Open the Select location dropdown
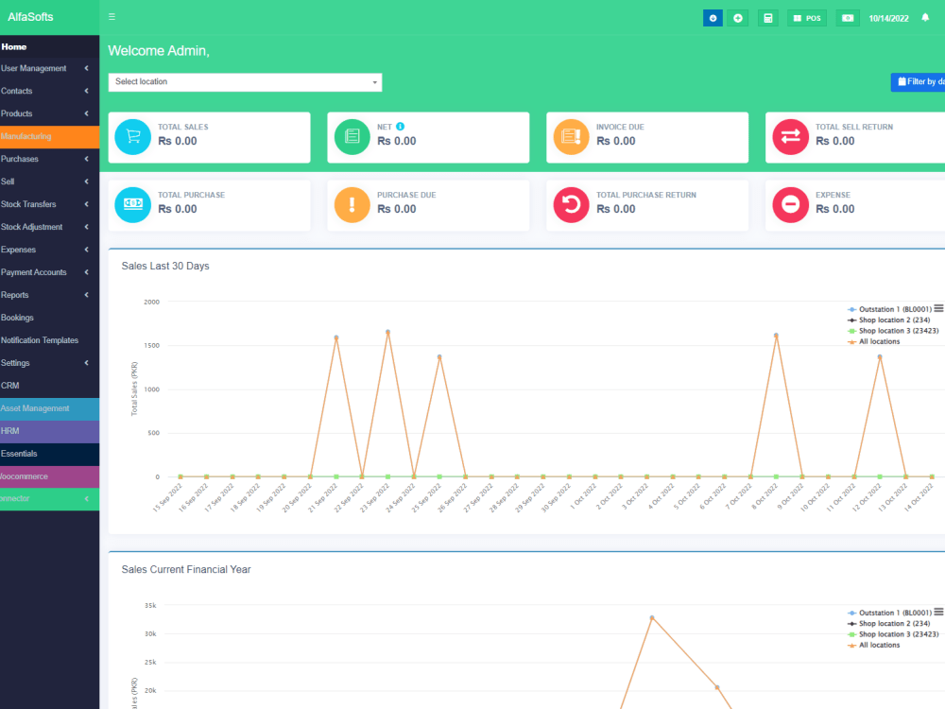Viewport: 945px width, 709px height. coord(245,82)
